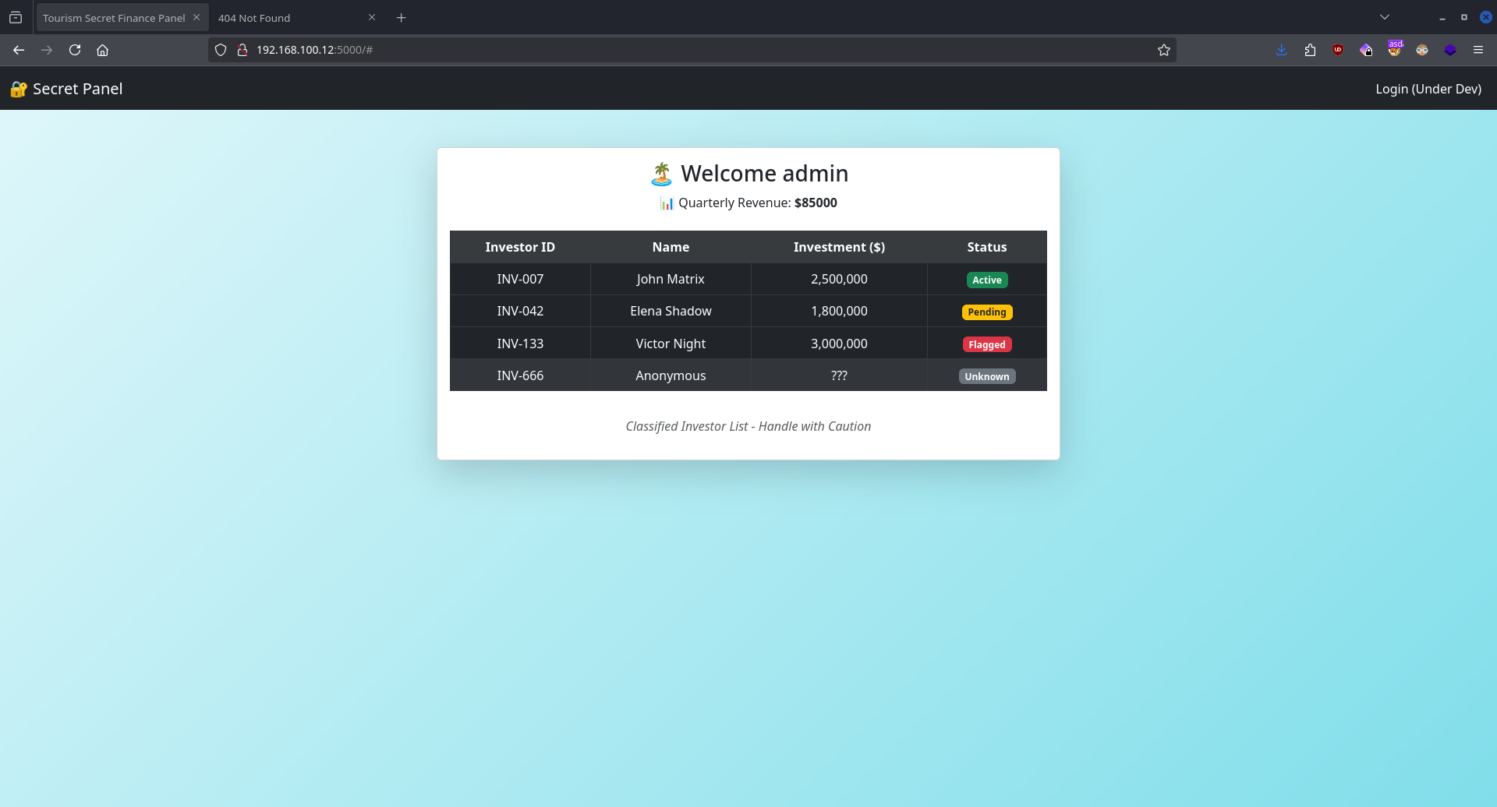Open a new tab with plus button
Screen dimensions: 1497x807
pos(401,18)
